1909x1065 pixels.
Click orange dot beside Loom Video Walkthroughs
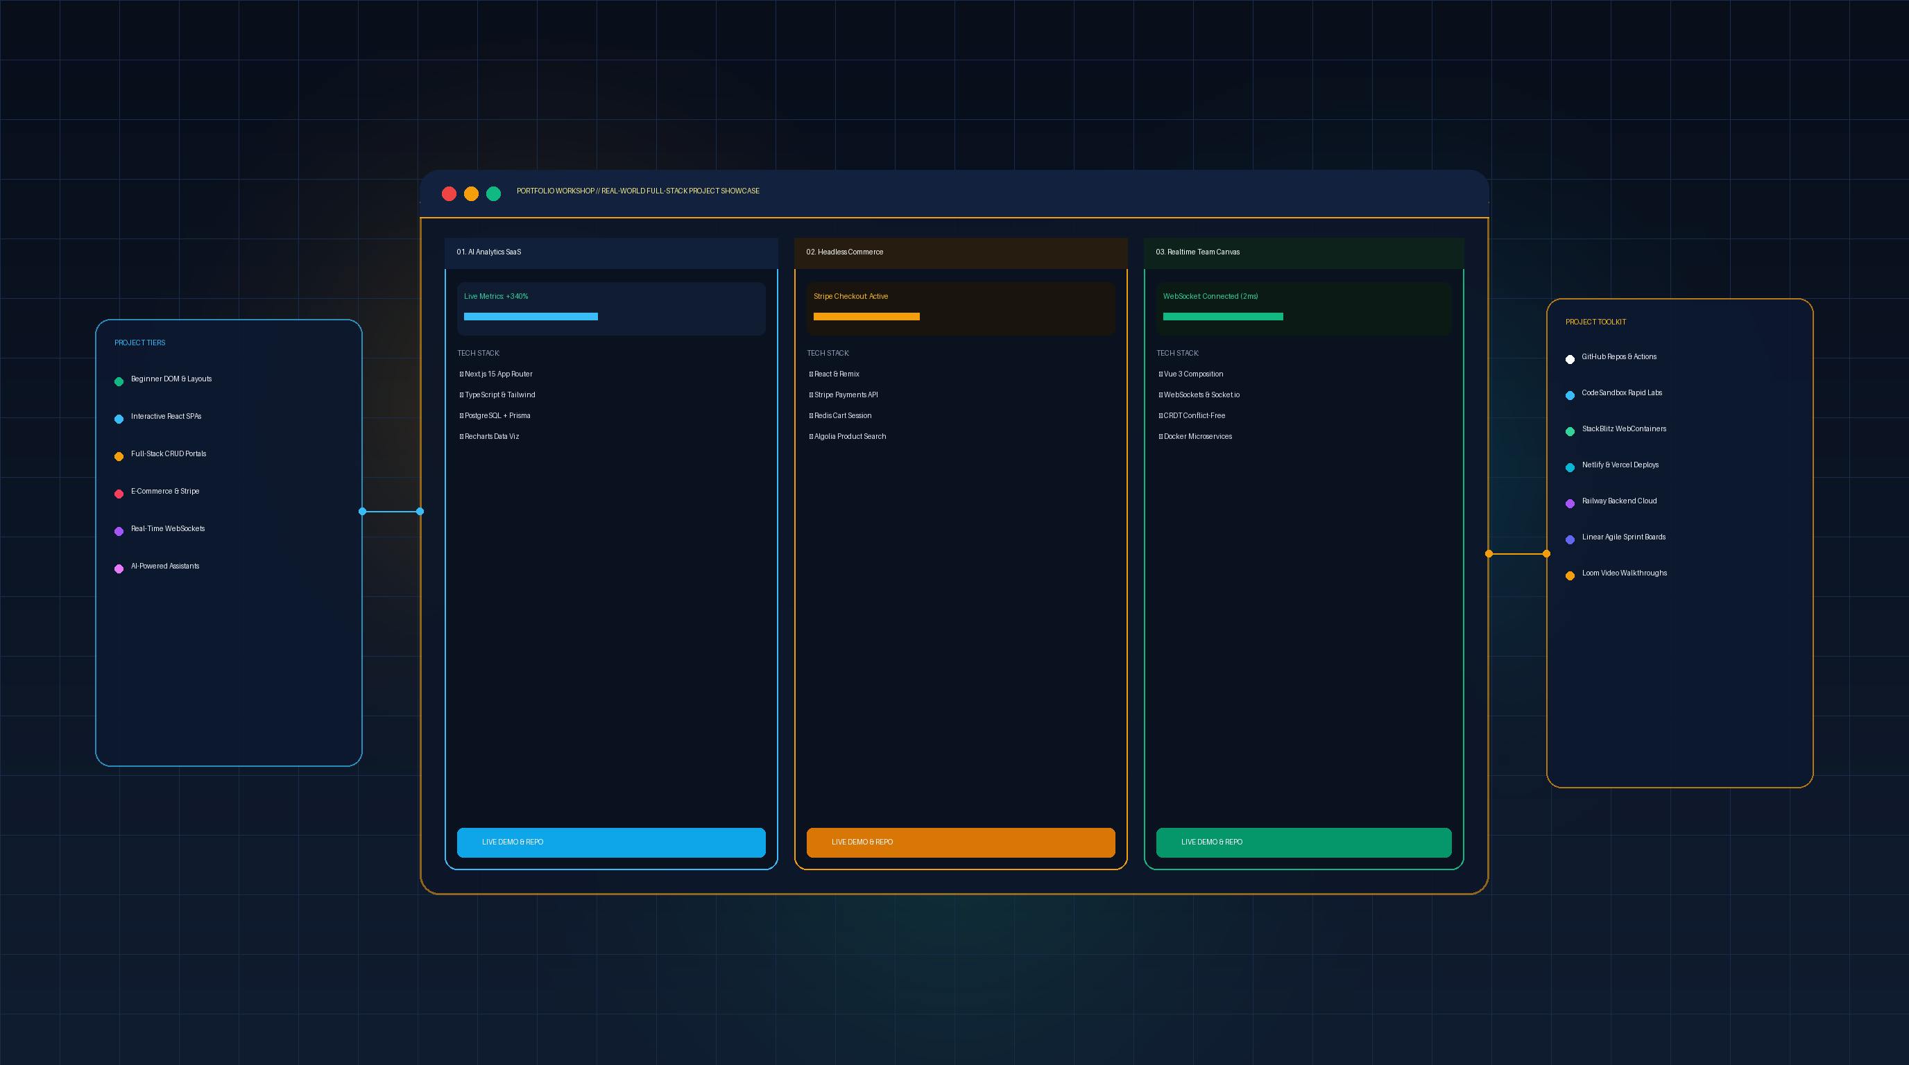[x=1570, y=575]
